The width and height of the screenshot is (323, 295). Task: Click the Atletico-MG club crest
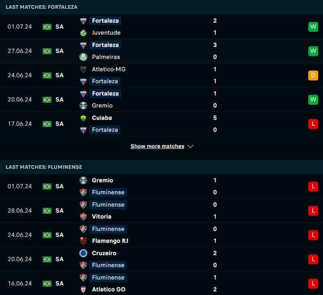[x=83, y=69]
